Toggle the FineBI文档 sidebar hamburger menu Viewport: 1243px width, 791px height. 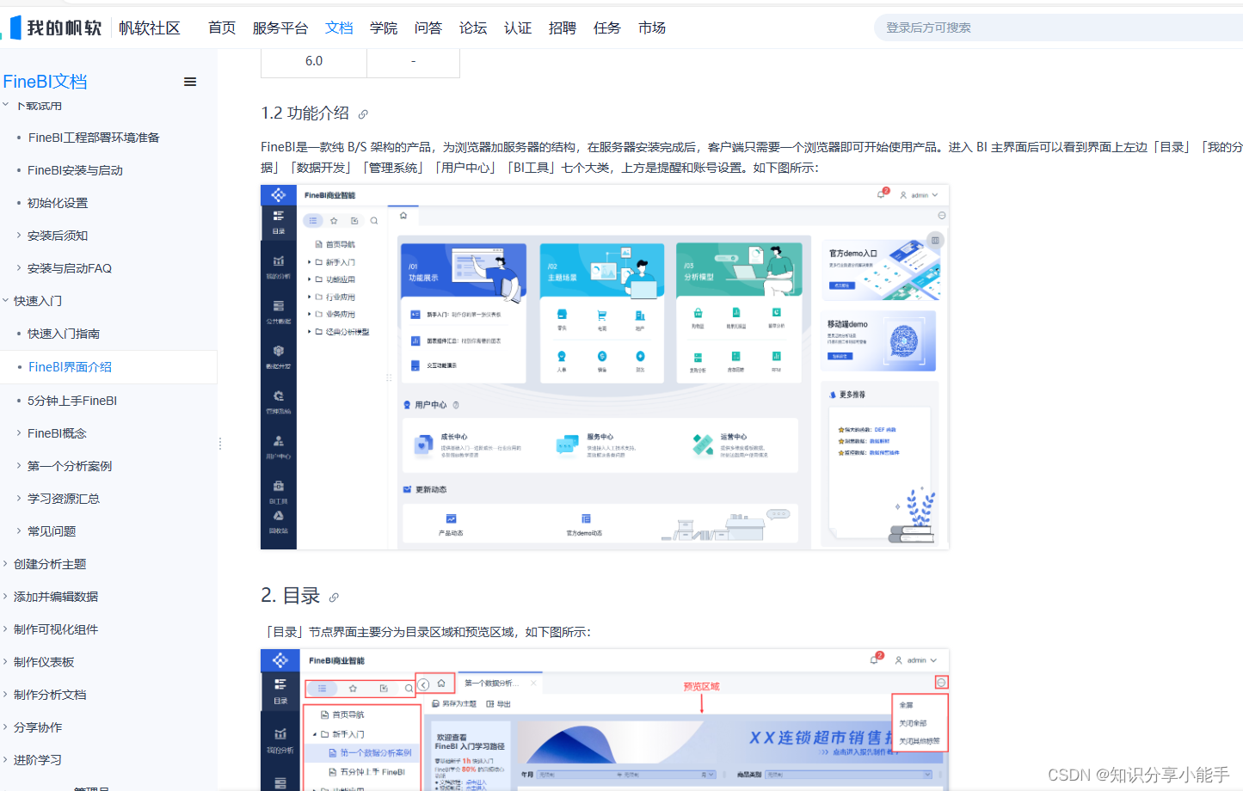pos(190,82)
